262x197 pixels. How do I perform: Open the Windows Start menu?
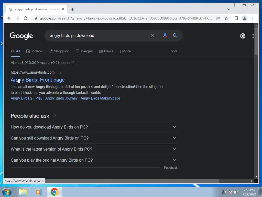point(7,192)
